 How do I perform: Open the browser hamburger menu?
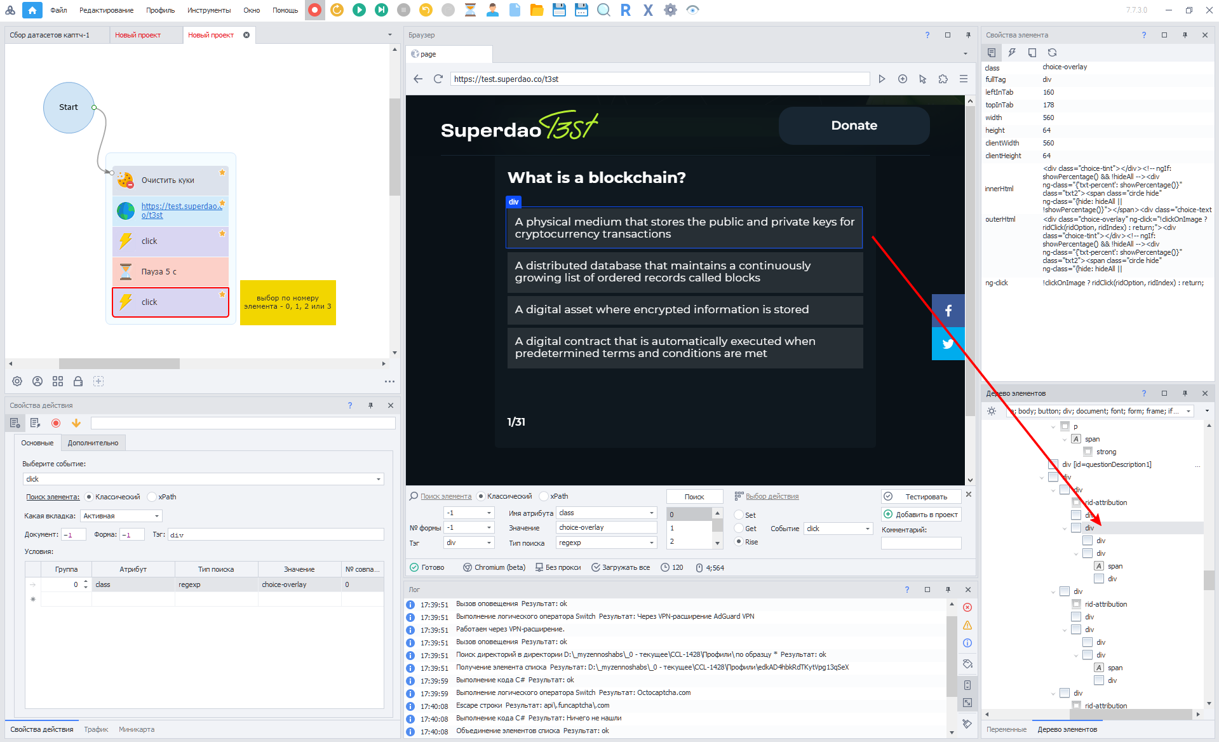pos(964,79)
